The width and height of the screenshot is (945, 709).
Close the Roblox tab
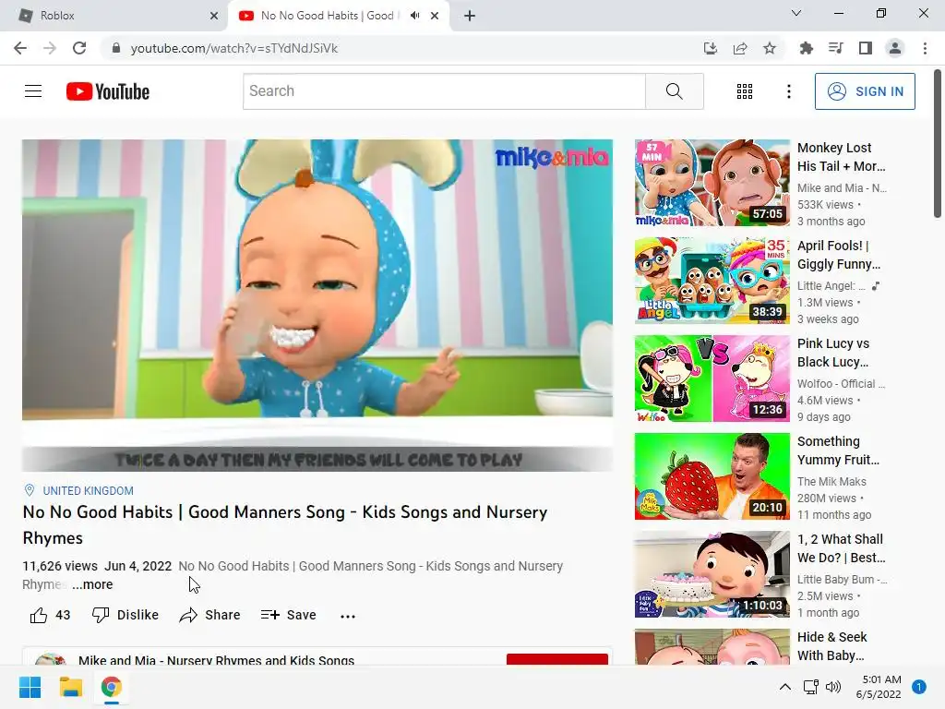click(x=214, y=16)
